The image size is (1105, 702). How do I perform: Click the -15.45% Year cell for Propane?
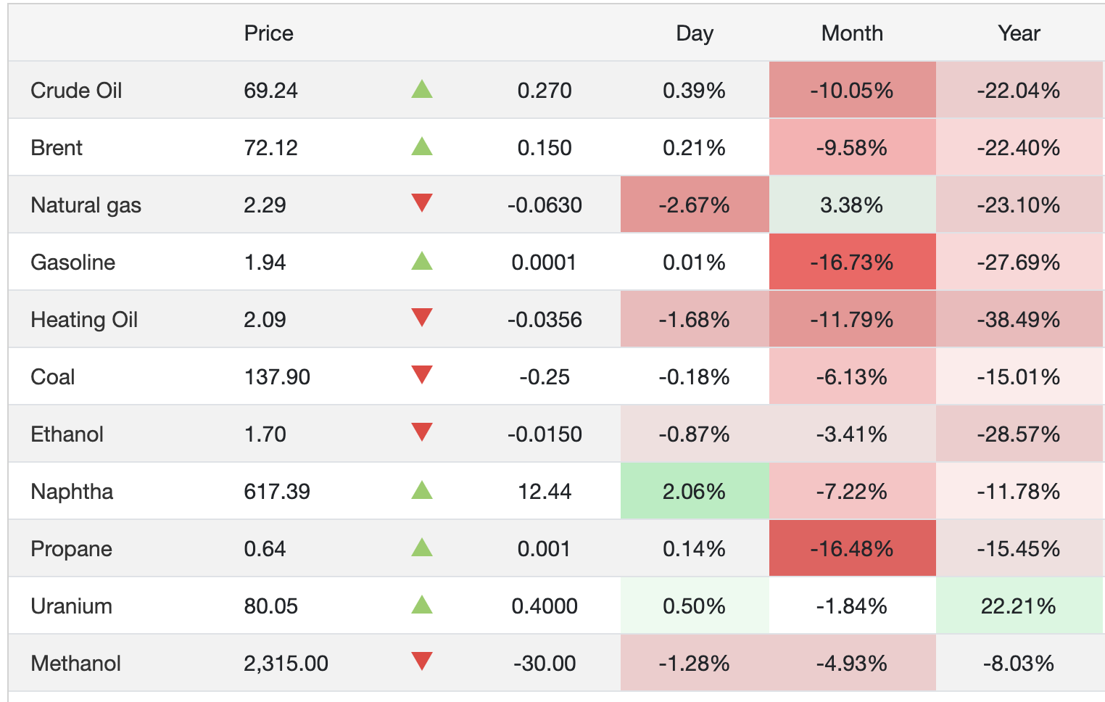point(1019,548)
